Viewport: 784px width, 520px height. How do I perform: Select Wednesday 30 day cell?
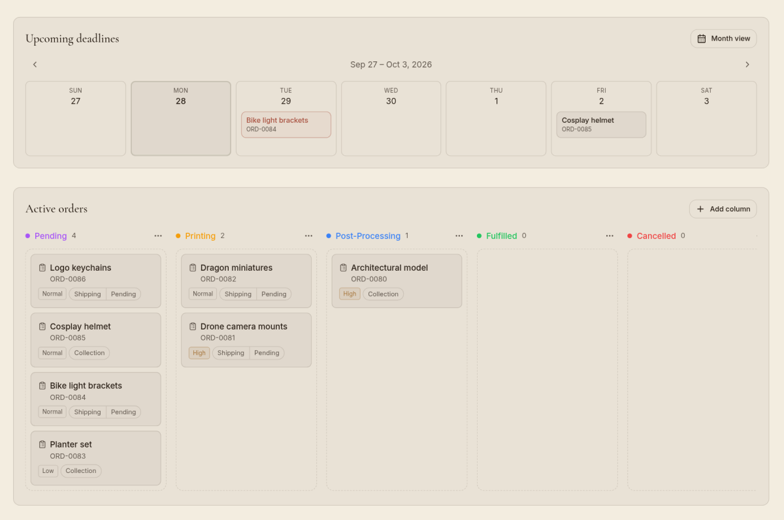(391, 118)
